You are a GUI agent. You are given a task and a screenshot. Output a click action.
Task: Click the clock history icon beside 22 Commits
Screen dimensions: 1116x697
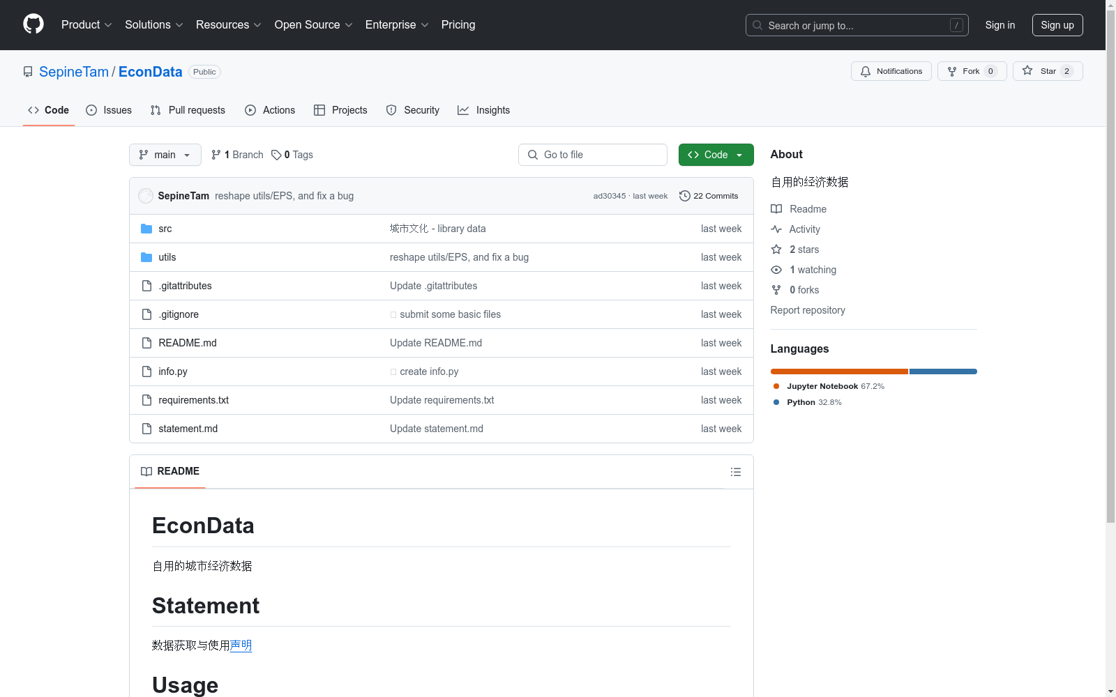click(685, 196)
